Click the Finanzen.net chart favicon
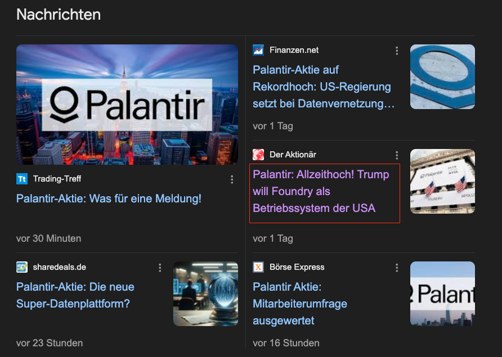 [x=258, y=50]
